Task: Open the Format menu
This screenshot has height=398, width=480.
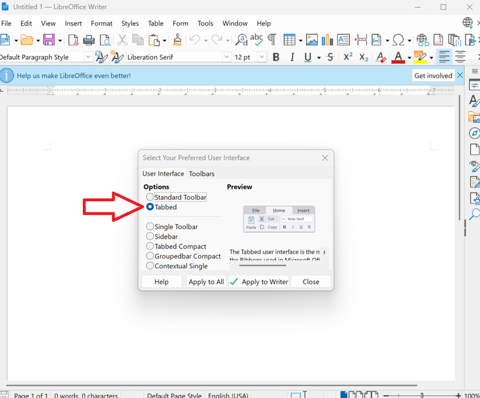Action: point(102,23)
